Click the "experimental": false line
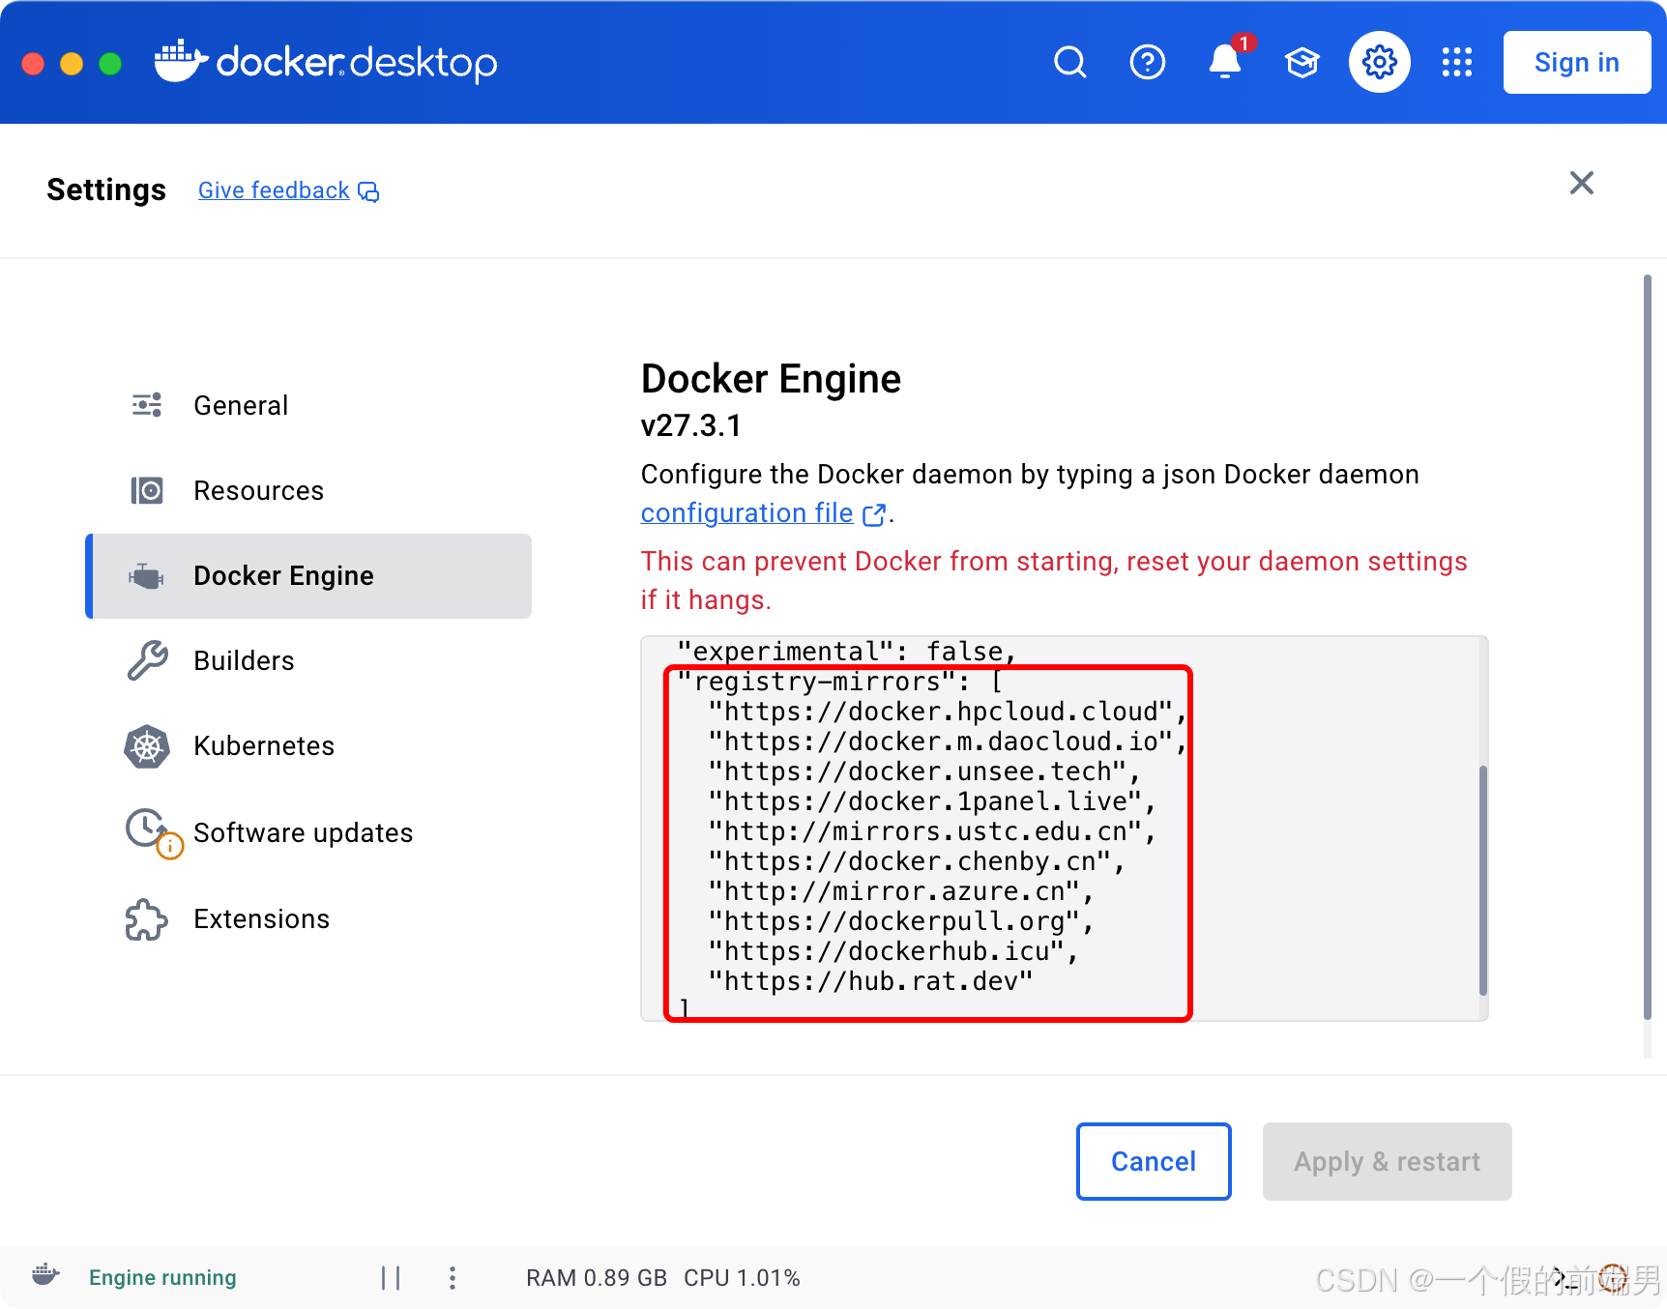Screen dimensions: 1667x1309 pyautogui.click(x=846, y=652)
